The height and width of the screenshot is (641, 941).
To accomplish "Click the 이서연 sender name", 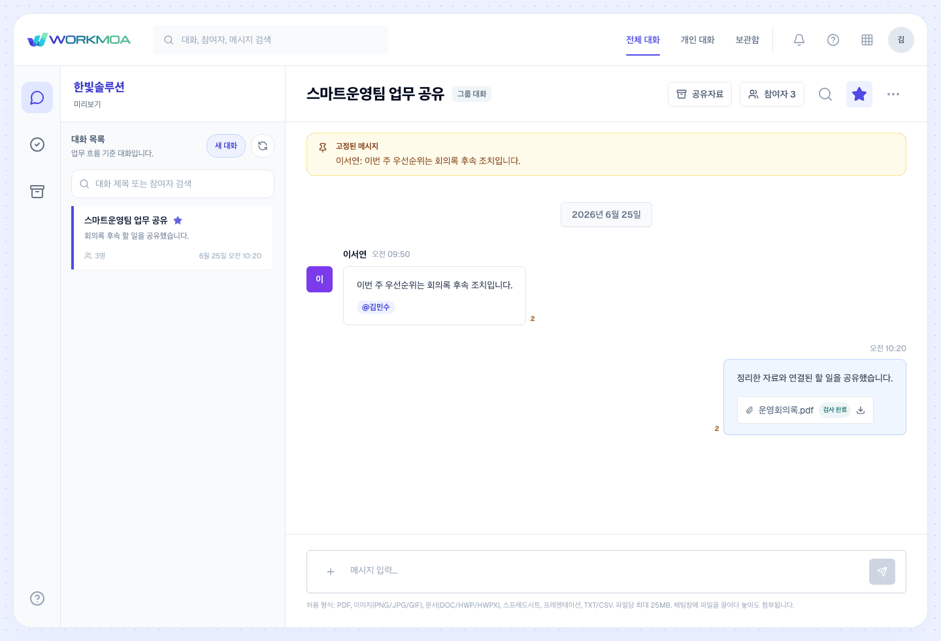I will point(355,254).
